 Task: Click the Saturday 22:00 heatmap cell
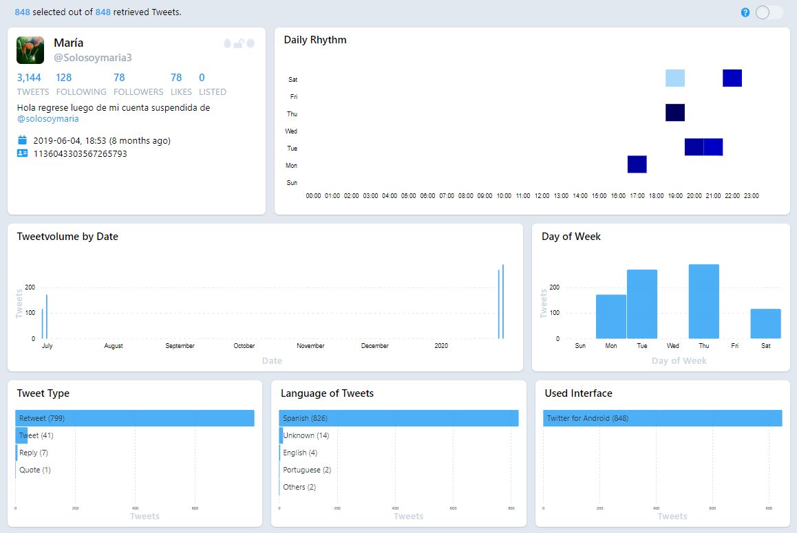[732, 78]
